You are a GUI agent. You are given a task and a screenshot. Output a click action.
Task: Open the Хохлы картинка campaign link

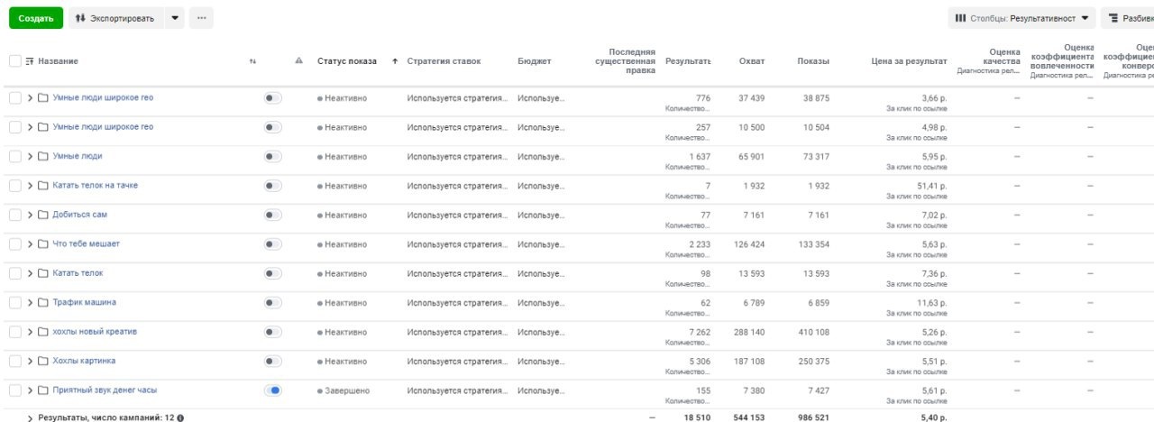[84, 361]
